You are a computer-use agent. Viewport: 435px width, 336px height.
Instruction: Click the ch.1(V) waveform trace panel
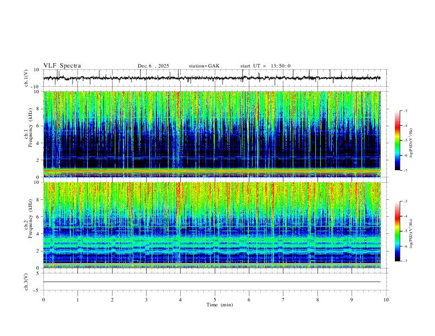216,78
